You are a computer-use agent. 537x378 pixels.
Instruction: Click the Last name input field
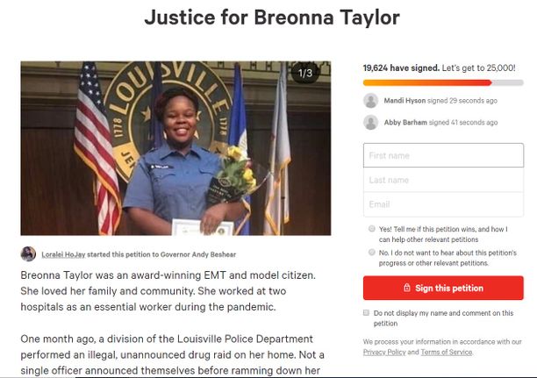(443, 180)
